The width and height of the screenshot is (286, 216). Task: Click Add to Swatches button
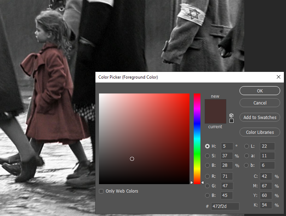(x=260, y=117)
